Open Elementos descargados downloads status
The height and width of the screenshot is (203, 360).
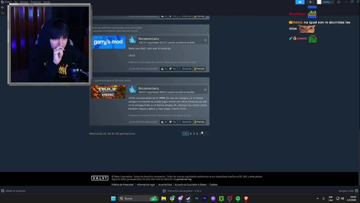[182, 191]
